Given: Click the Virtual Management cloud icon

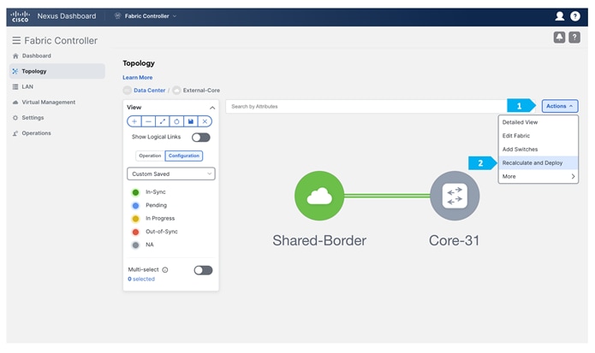Looking at the screenshot, I should [x=15, y=103].
